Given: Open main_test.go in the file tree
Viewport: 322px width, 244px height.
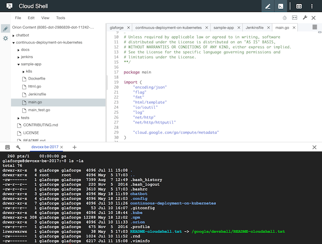Looking at the screenshot, I should [x=39, y=110].
